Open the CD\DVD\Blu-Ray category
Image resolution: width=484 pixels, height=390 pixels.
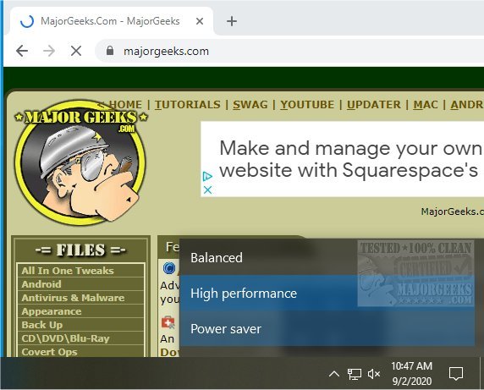click(80, 338)
